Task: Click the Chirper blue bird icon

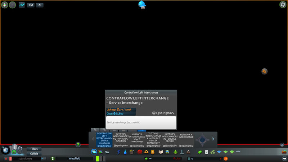Action: click(142, 4)
